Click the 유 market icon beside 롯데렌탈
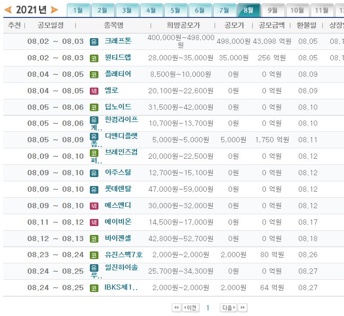 pos(94,190)
